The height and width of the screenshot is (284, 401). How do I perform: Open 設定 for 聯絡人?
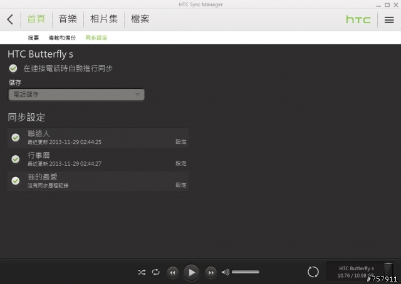coord(181,142)
